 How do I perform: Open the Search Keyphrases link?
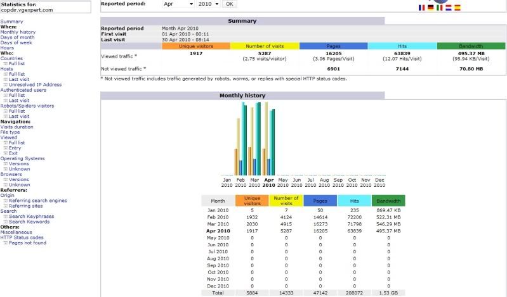click(31, 217)
